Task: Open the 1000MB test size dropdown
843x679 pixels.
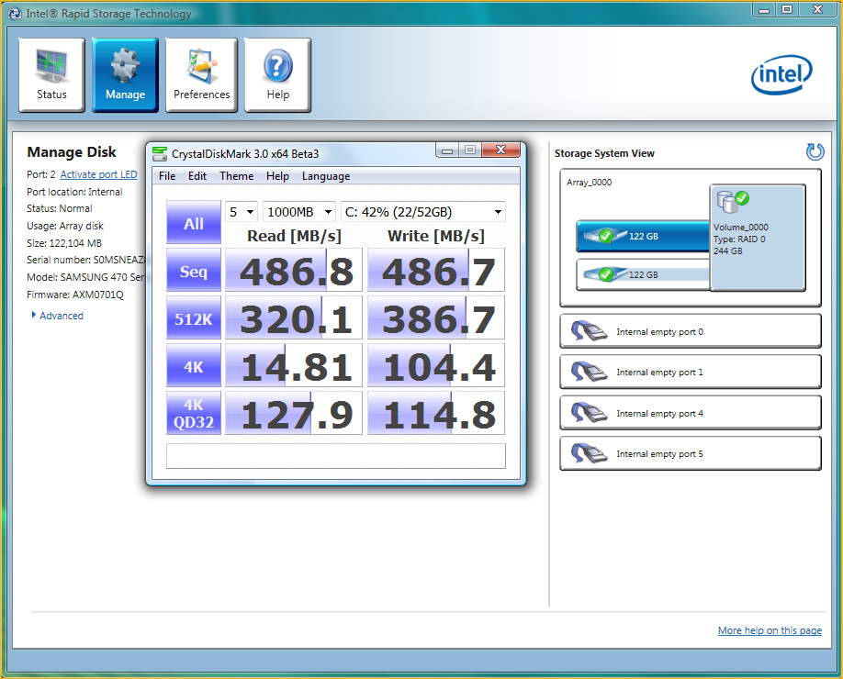Action: 299,212
